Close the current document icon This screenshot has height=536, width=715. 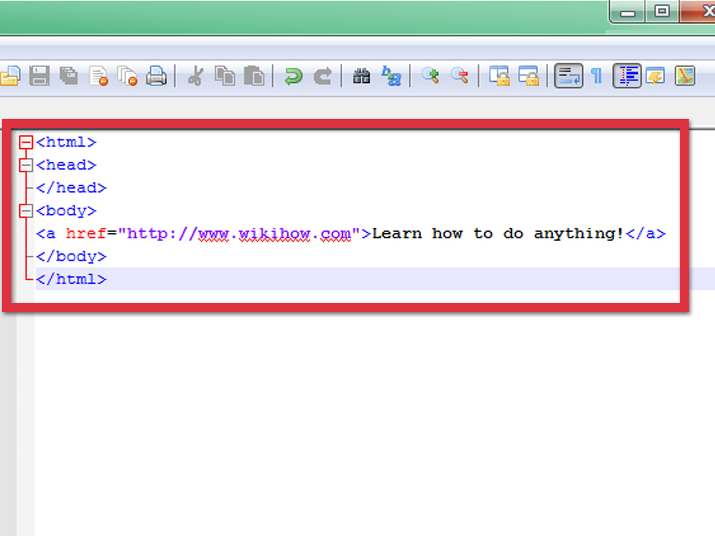pos(99,76)
